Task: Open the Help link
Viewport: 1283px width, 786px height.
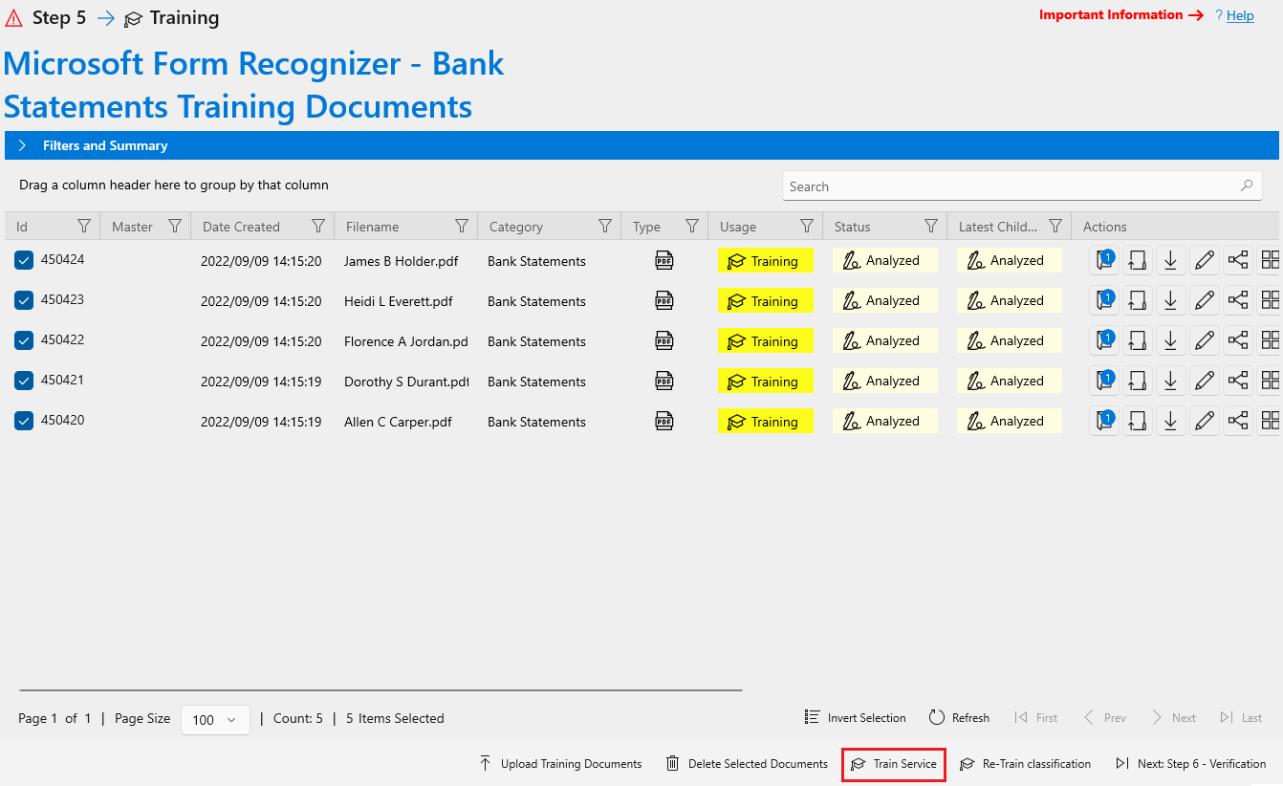Action: pyautogui.click(x=1240, y=15)
